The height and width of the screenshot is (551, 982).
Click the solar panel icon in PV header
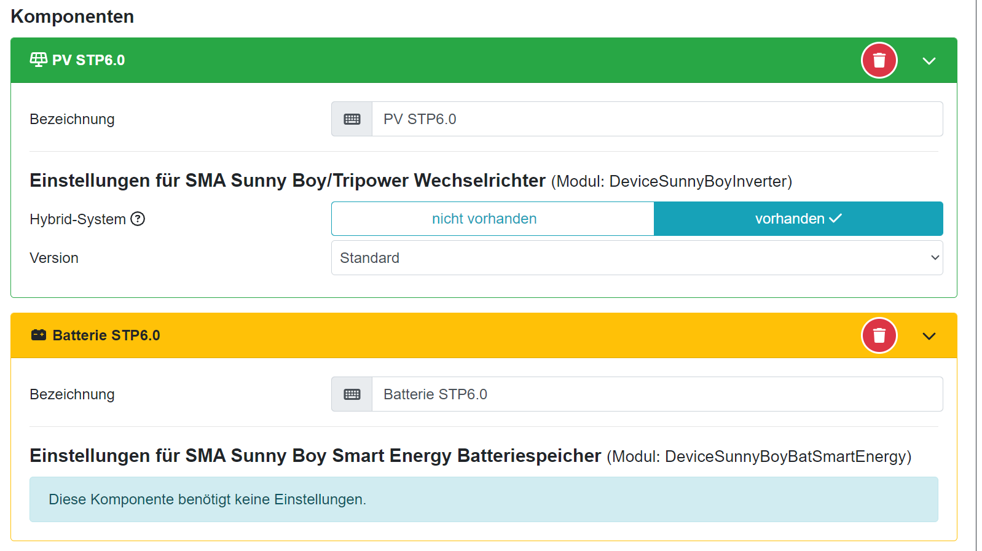[38, 60]
